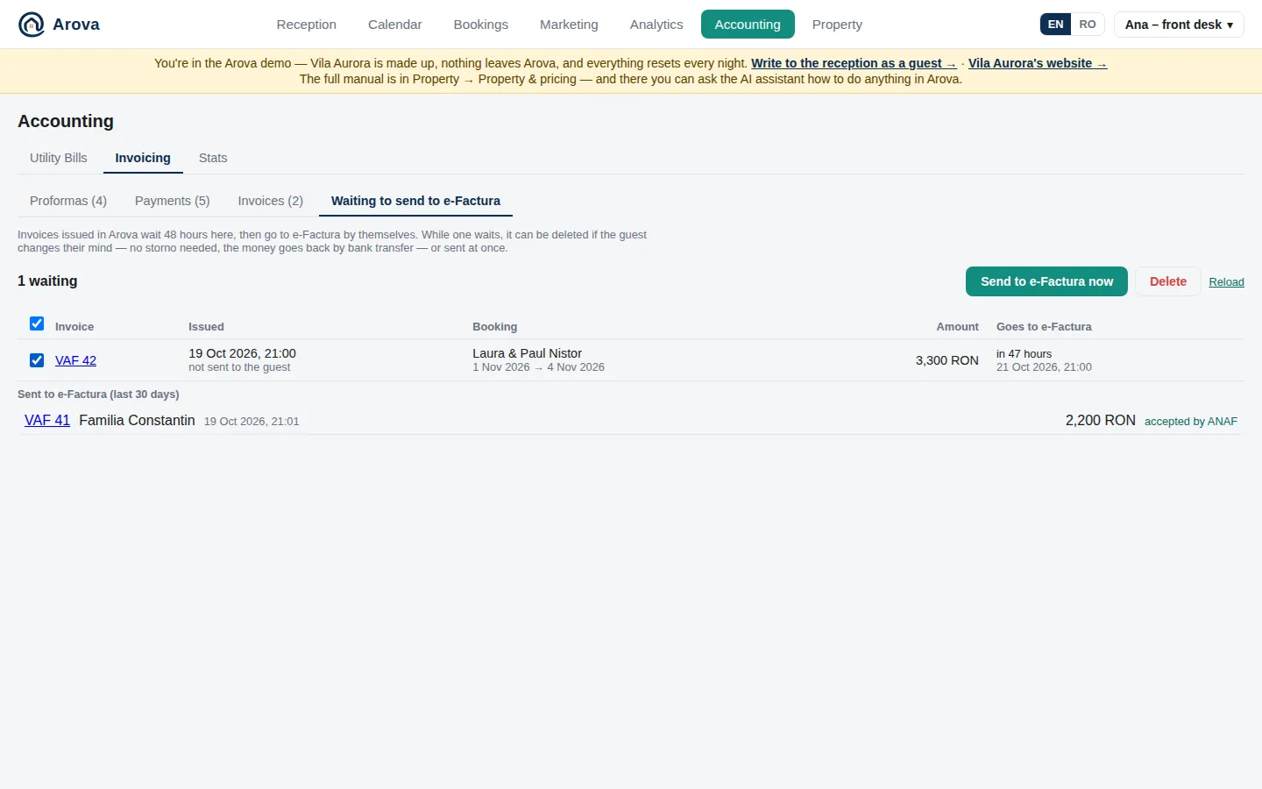The height and width of the screenshot is (789, 1262).
Task: Switch language to EN
Action: (1056, 25)
